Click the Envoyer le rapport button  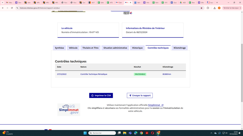pos(140,96)
